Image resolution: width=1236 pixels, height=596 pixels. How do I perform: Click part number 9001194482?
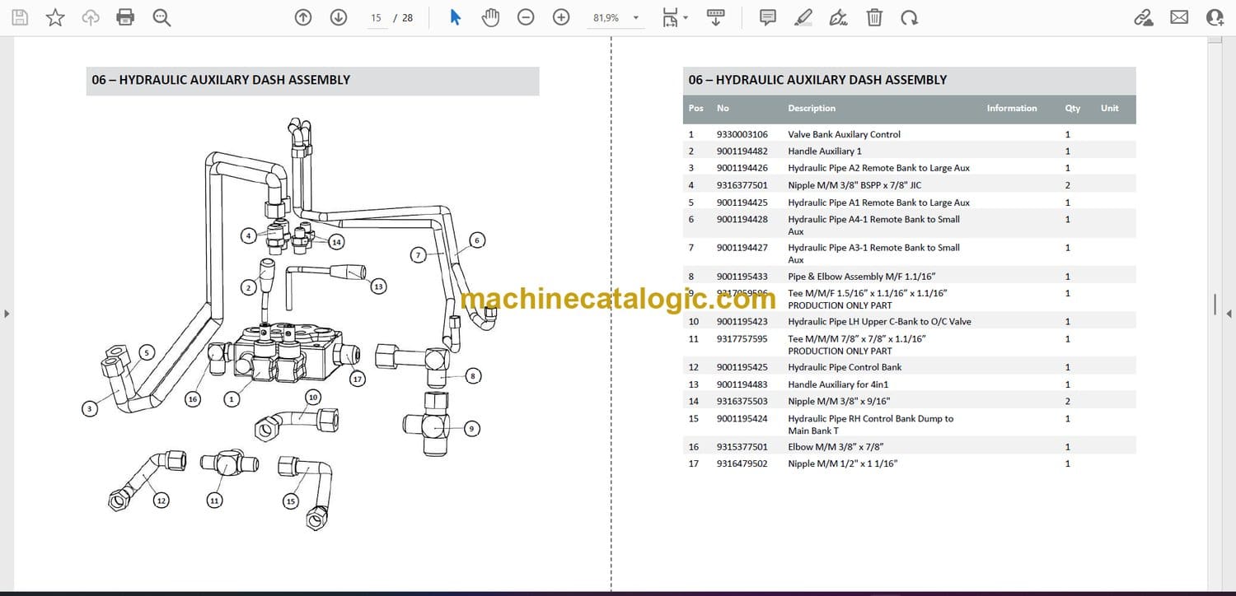tap(742, 151)
